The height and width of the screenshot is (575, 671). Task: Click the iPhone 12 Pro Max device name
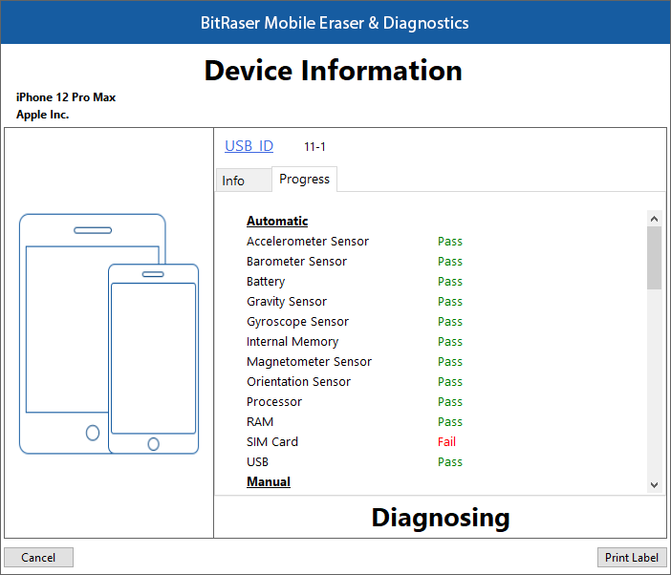tap(66, 97)
